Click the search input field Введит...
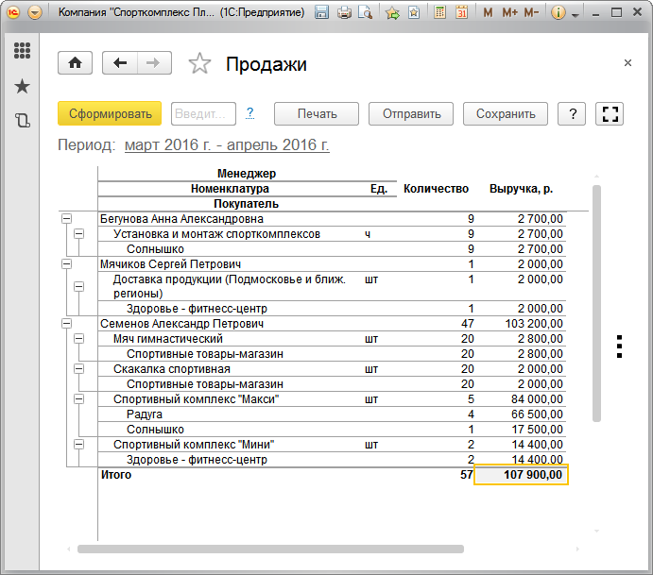The width and height of the screenshot is (653, 575). coord(203,113)
